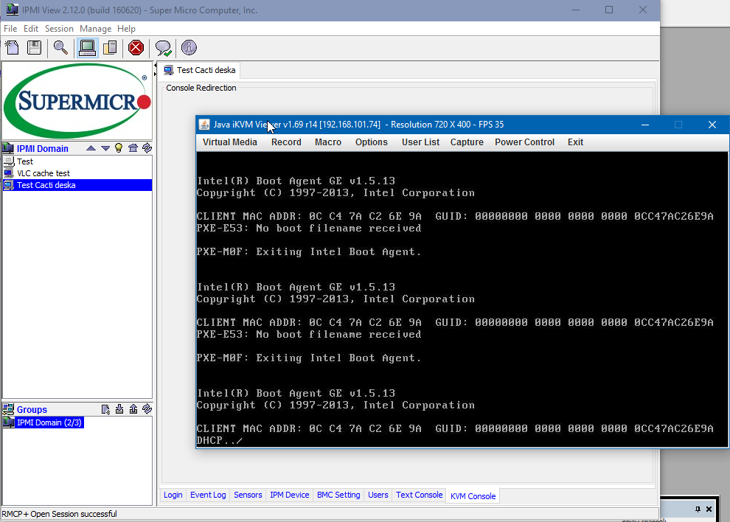This screenshot has height=522, width=730.
Task: Click the round info icon in toolbar
Action: (189, 47)
